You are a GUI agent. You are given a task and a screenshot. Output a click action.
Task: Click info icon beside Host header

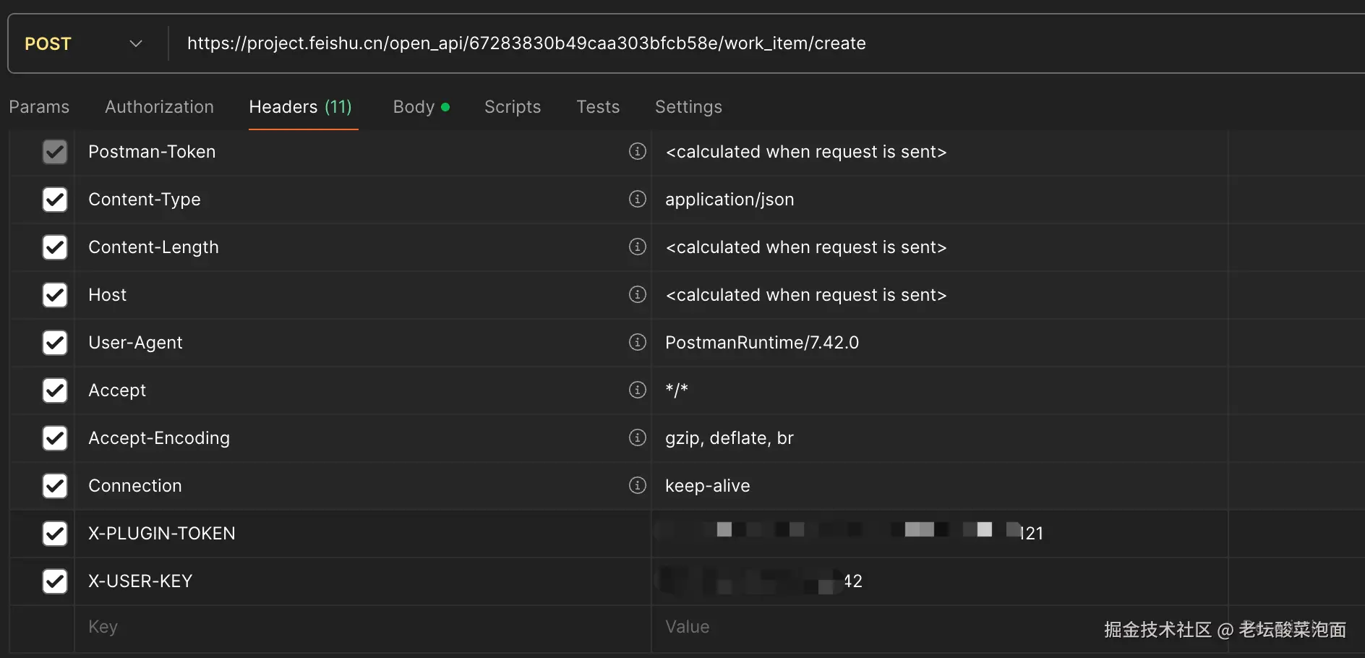(637, 294)
